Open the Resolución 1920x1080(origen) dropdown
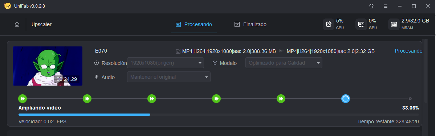The width and height of the screenshot is (436, 136). (x=166, y=63)
